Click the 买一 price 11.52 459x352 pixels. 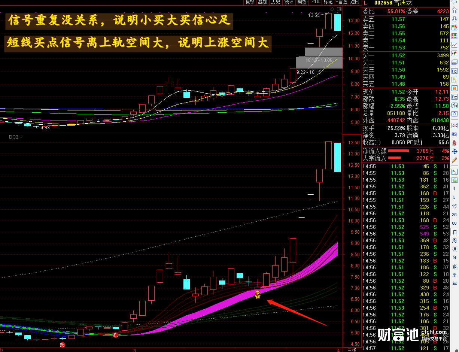(x=398, y=55)
